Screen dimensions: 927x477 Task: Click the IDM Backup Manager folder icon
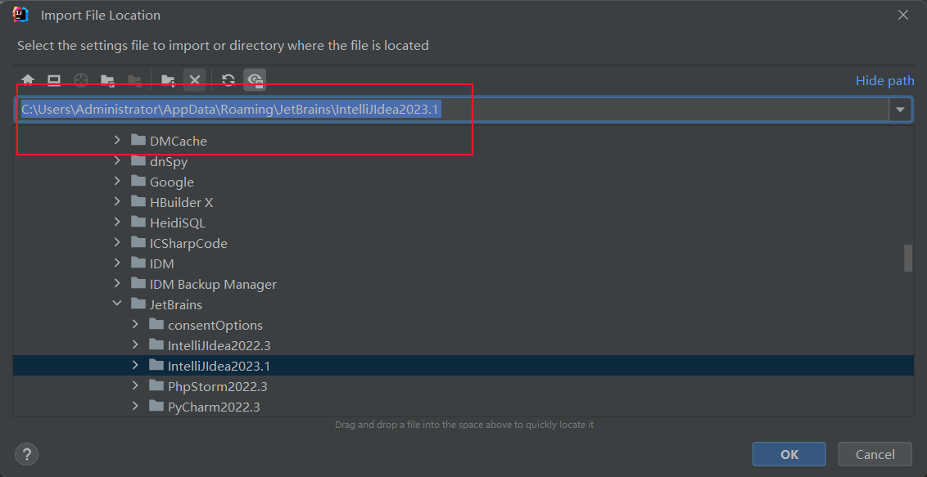(x=138, y=284)
